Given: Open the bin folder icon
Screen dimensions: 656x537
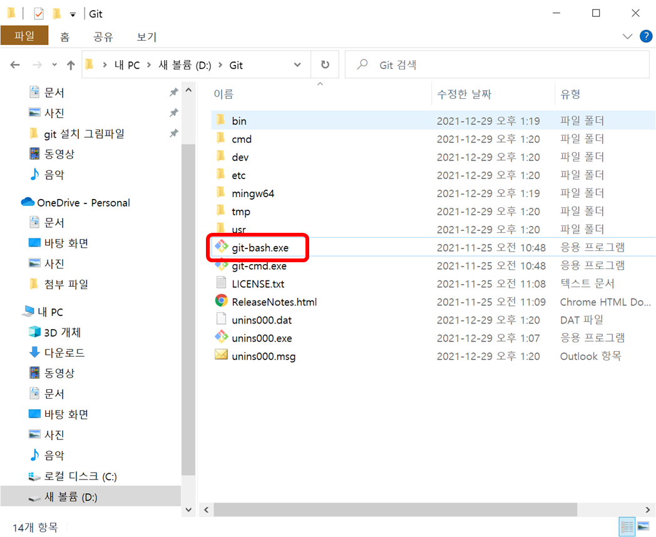Looking at the screenshot, I should coord(221,120).
